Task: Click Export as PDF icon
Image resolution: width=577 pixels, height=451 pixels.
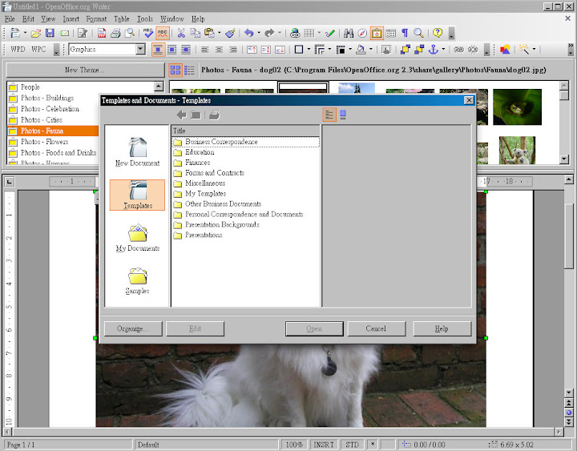Action: pos(102,33)
